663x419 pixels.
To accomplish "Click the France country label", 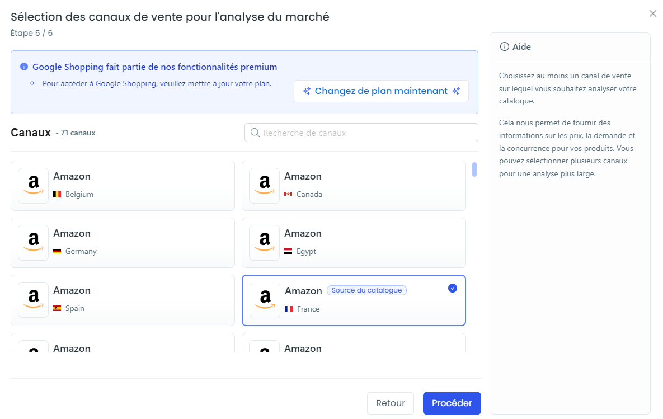I will [308, 309].
